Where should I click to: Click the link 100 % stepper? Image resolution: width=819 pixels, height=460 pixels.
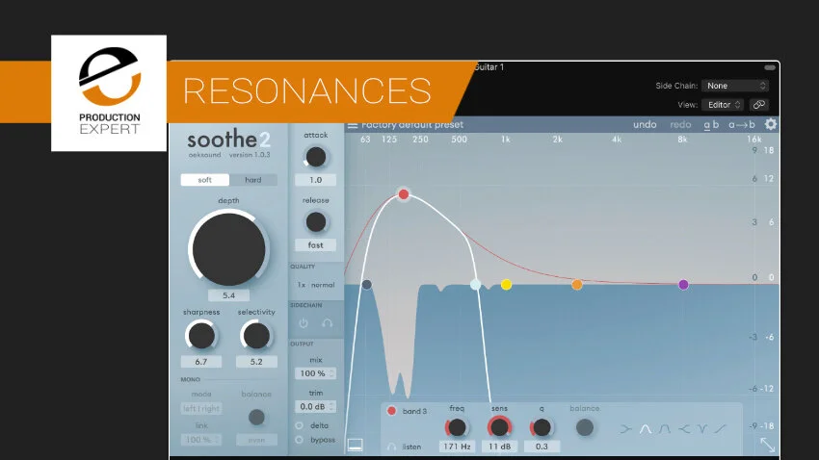201,440
